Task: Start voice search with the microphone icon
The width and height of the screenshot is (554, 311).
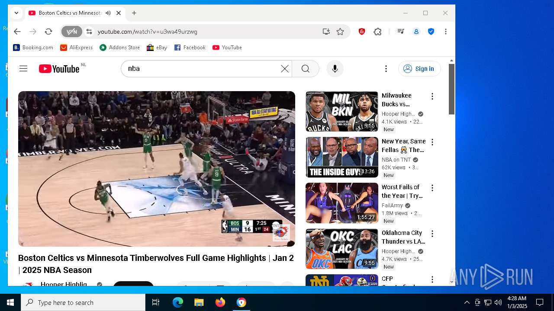Action: (x=335, y=69)
